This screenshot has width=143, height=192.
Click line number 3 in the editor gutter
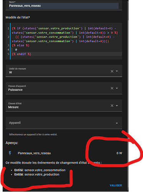[x=8, y=45]
